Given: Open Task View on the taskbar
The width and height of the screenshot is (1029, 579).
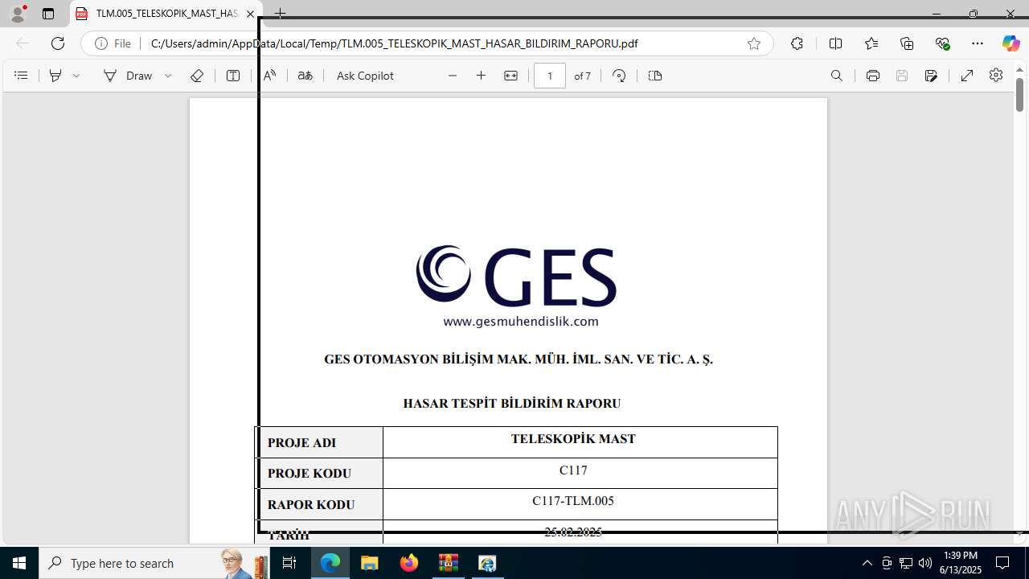Looking at the screenshot, I should 289,563.
